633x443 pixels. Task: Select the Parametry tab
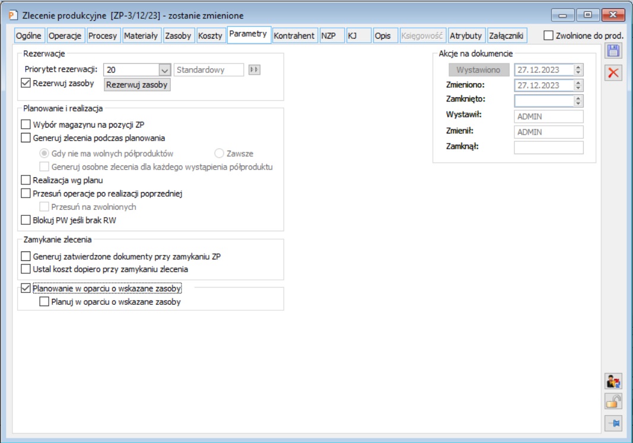click(x=248, y=34)
